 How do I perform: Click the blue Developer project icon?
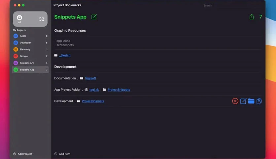click(16, 43)
